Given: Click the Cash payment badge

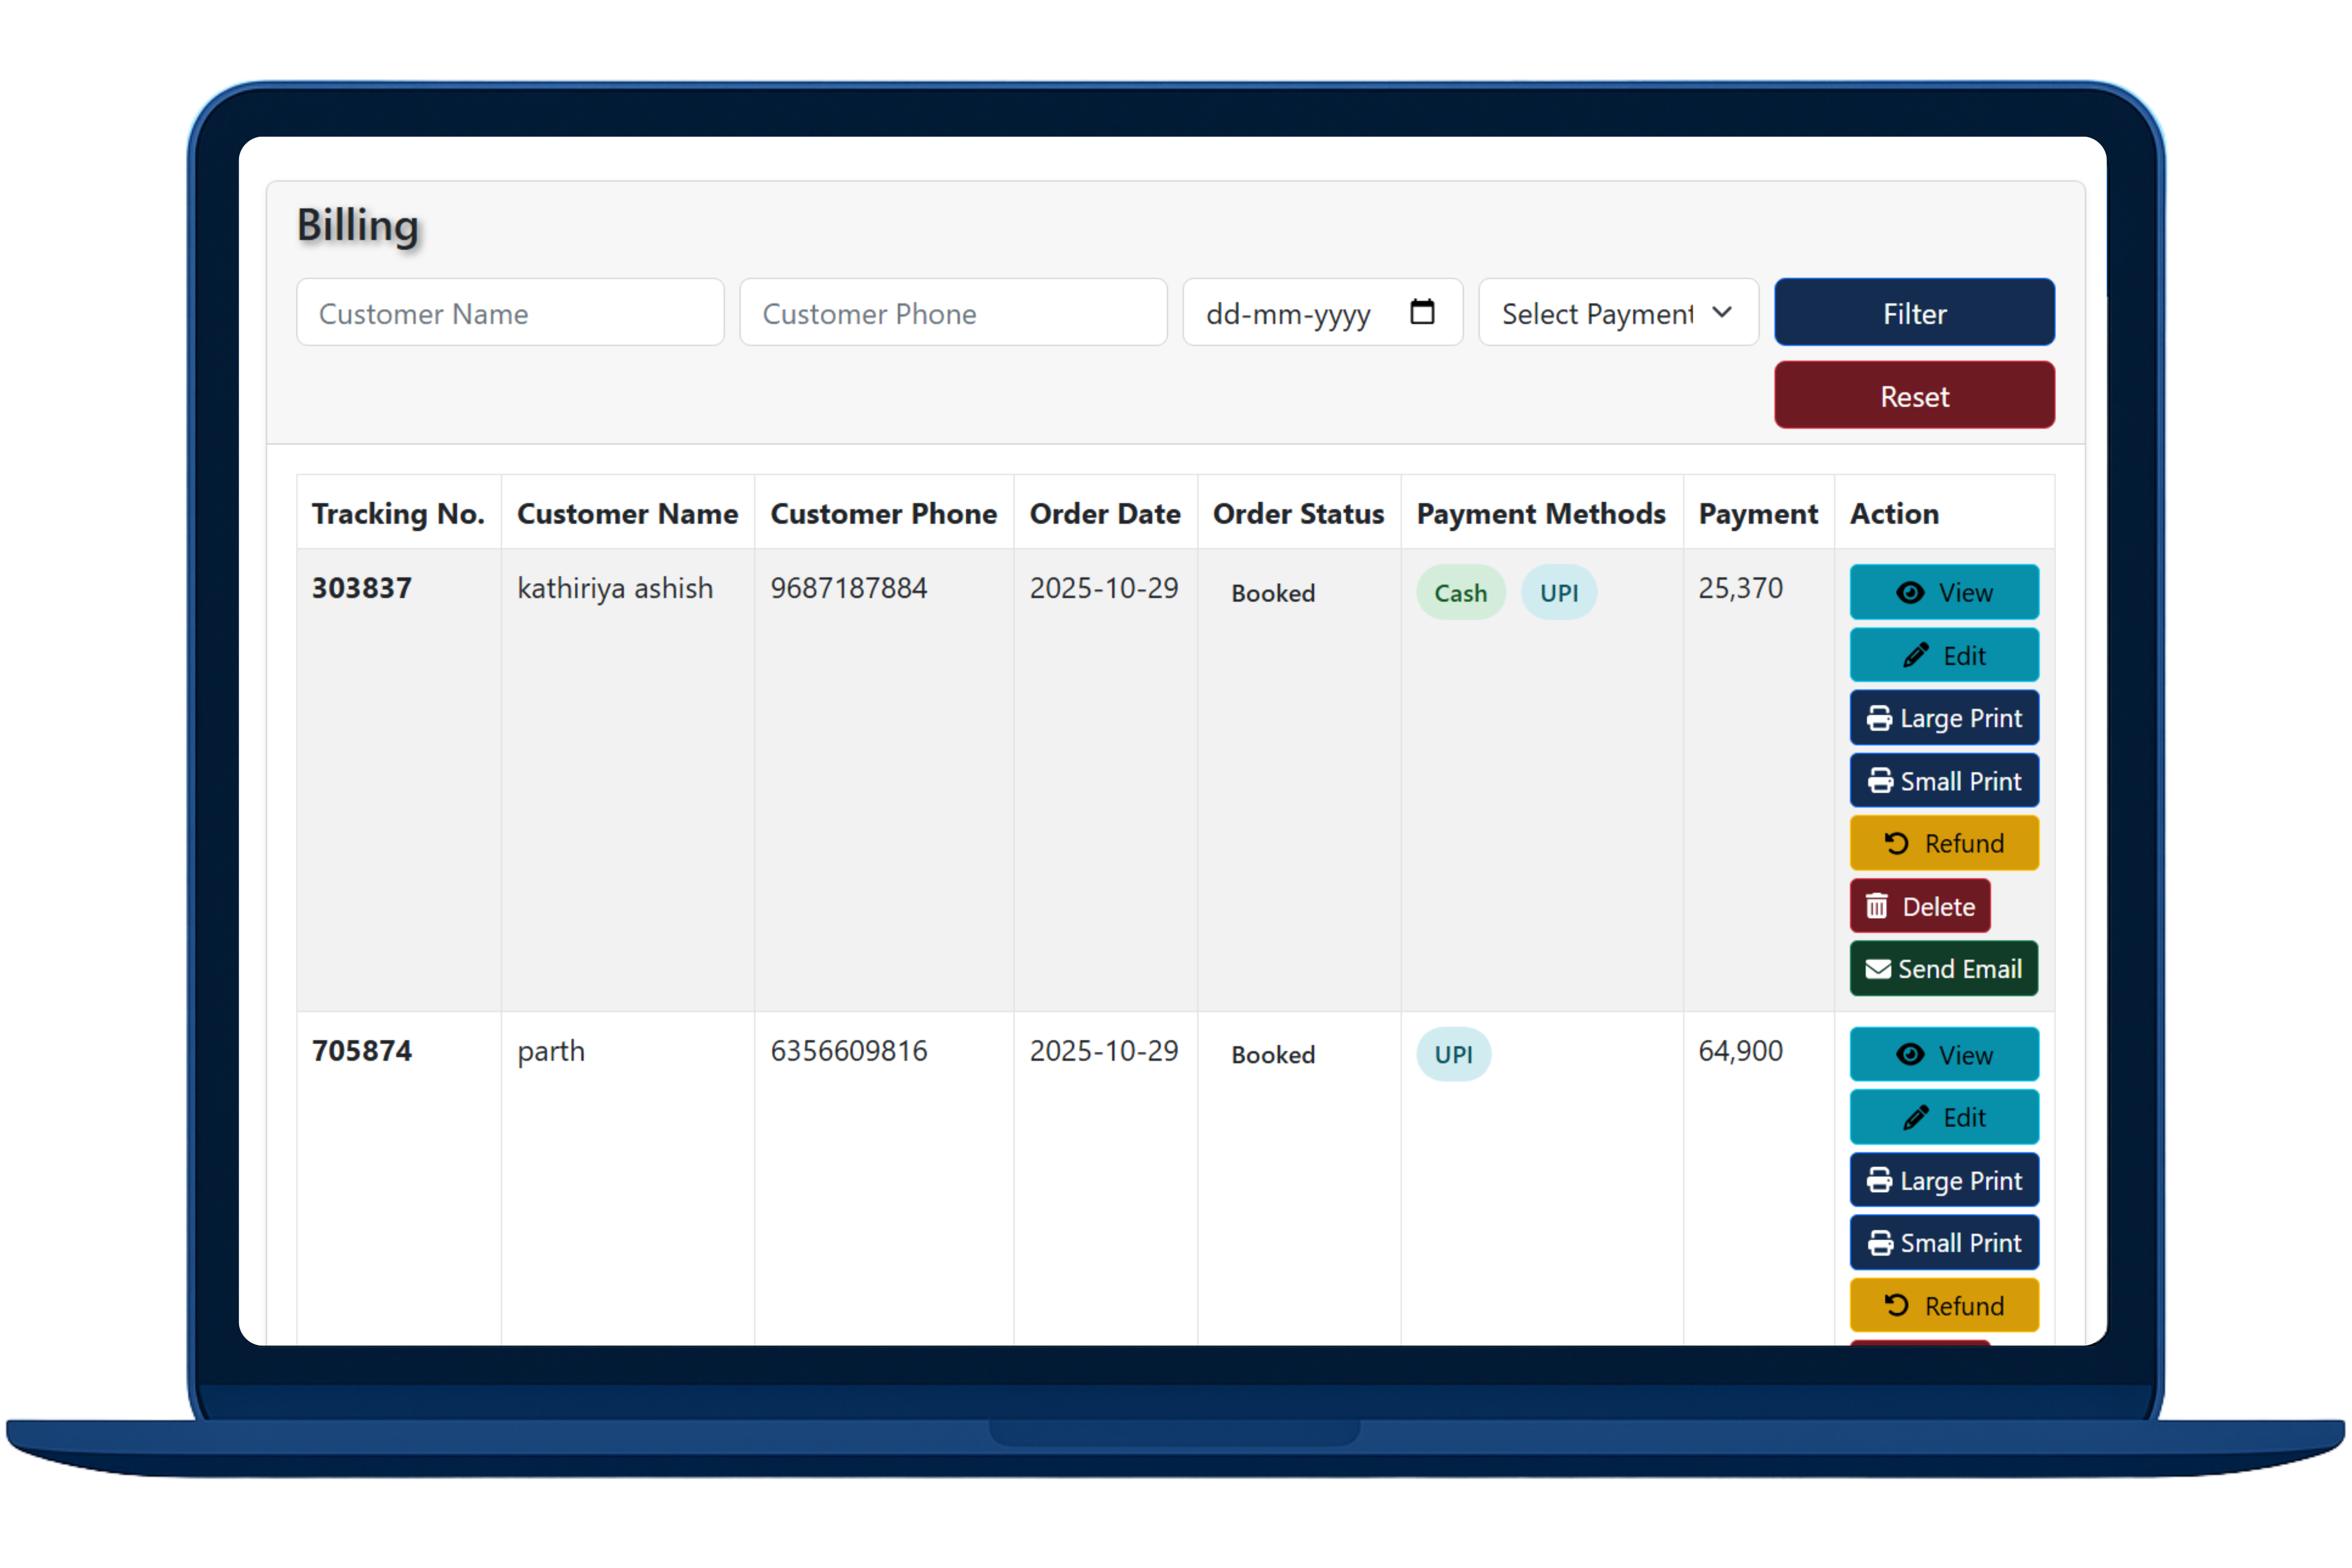Looking at the screenshot, I should click(x=1460, y=593).
